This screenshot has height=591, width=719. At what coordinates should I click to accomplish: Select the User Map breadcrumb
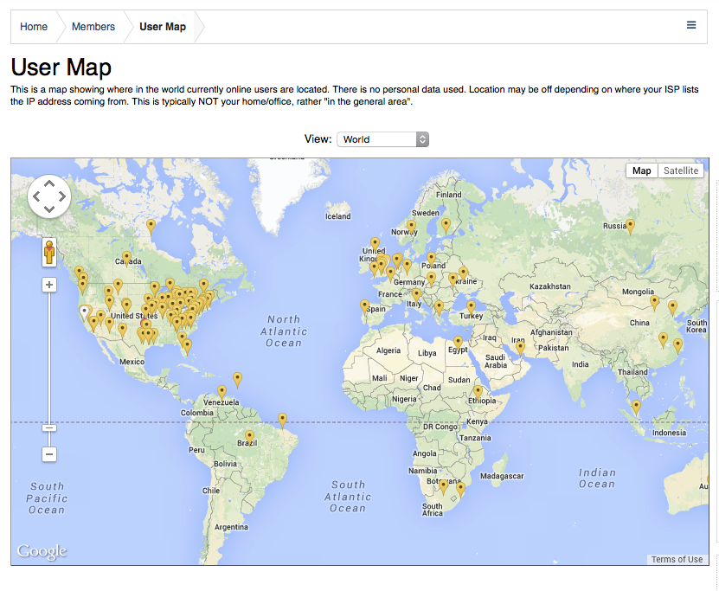point(163,27)
